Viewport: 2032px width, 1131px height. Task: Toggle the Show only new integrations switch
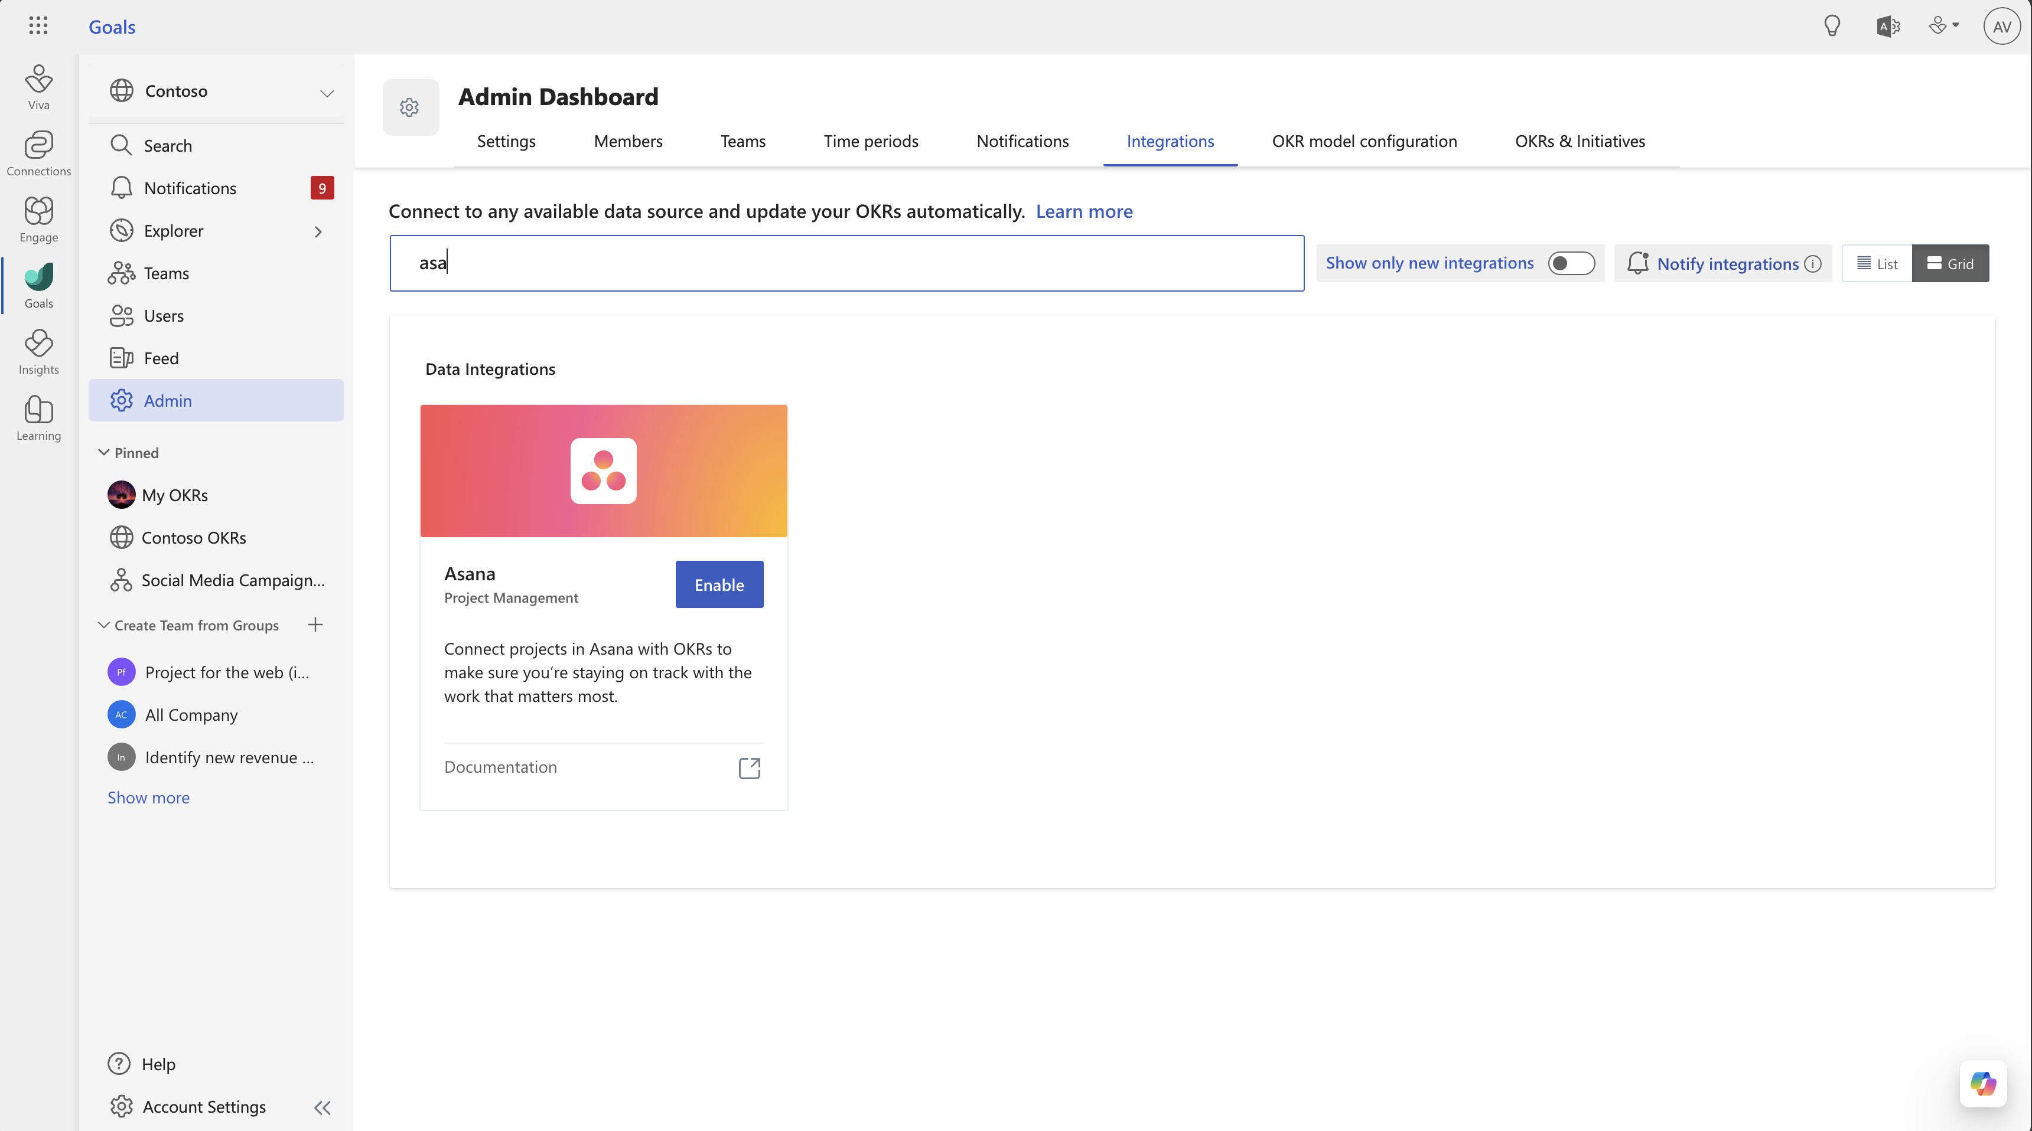tap(1571, 263)
